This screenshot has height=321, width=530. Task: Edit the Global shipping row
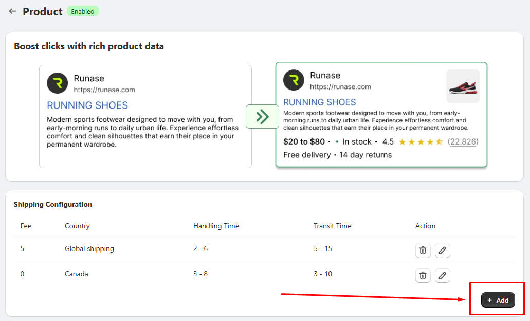pos(442,251)
